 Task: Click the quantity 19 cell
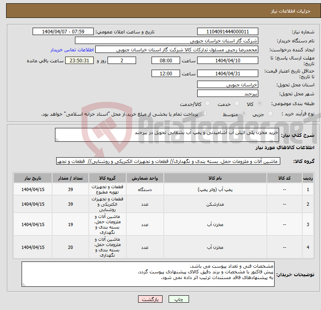tap(70, 224)
